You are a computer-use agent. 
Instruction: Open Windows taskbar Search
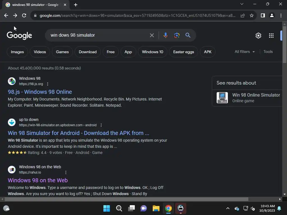pyautogui.click(x=119, y=208)
